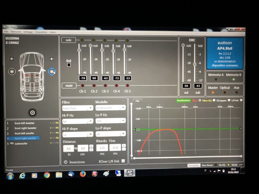Mute Ch 1 with red indicator

[x=83, y=85]
